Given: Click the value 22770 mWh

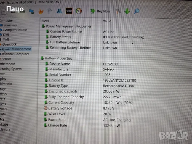Looking at the screenshot, I should click(x=112, y=97).
